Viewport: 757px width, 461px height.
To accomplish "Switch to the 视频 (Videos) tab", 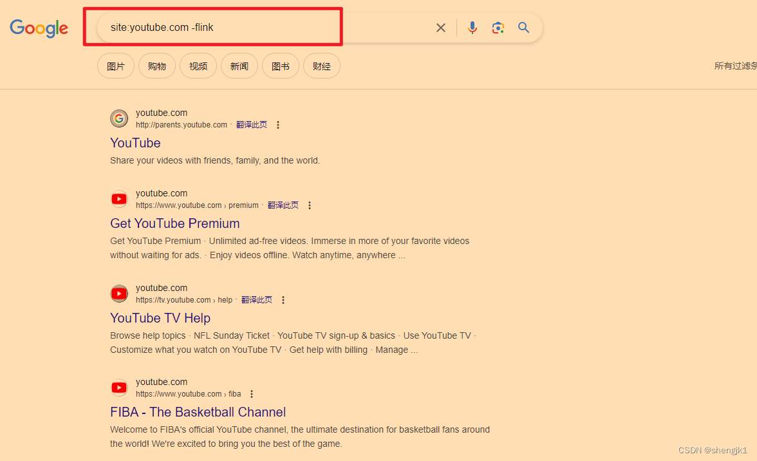I will (x=198, y=66).
